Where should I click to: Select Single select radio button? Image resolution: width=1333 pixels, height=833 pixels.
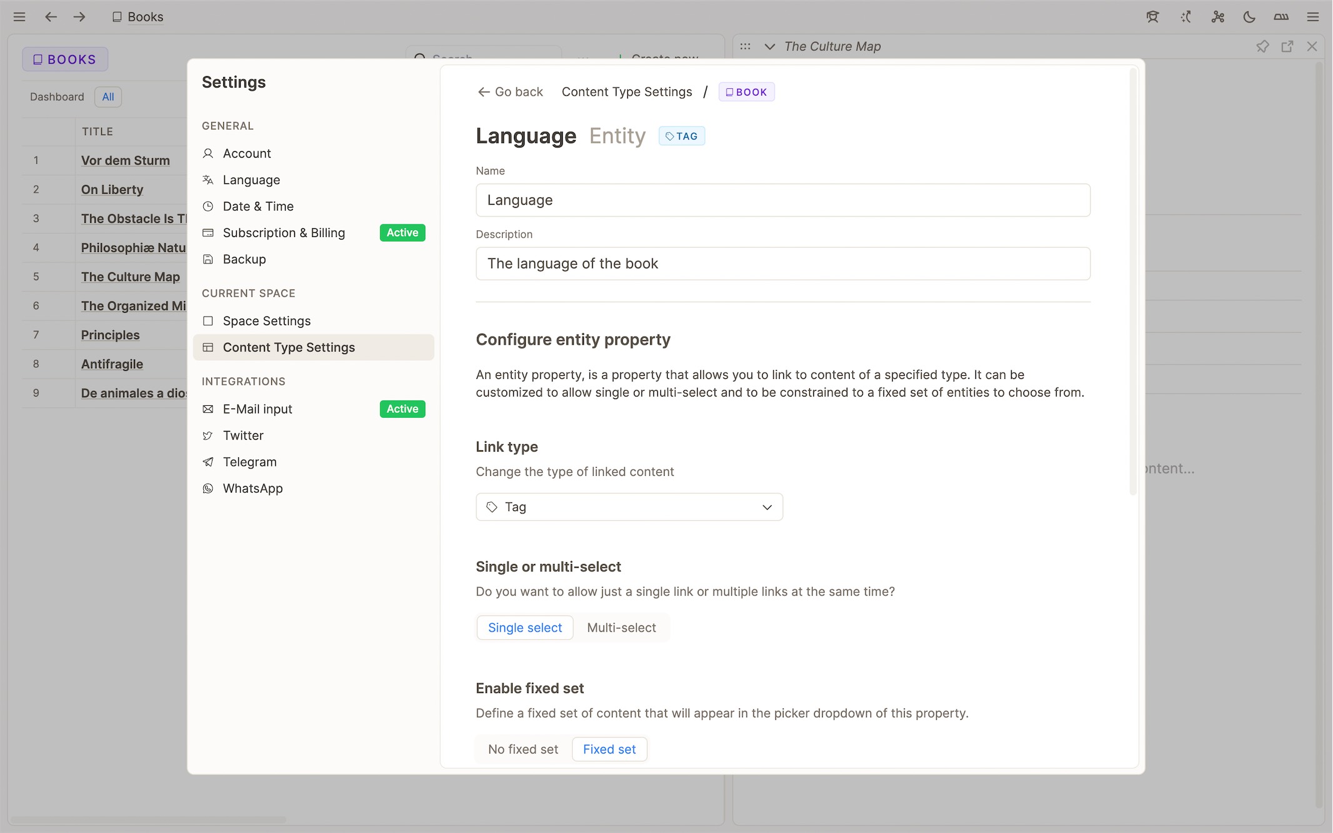click(x=525, y=628)
